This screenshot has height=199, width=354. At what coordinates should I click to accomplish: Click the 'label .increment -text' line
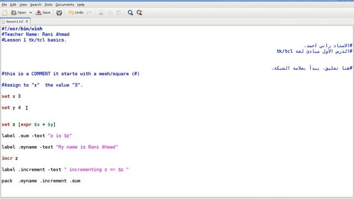(x=65, y=170)
